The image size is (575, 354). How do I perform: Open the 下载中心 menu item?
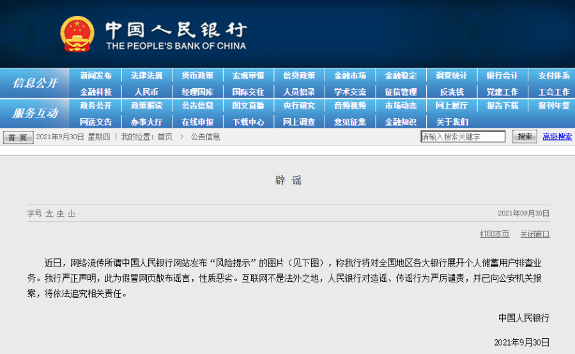248,121
